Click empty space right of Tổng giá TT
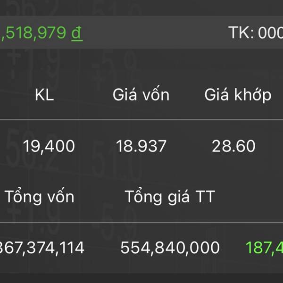The width and height of the screenshot is (283, 283). tap(249, 197)
